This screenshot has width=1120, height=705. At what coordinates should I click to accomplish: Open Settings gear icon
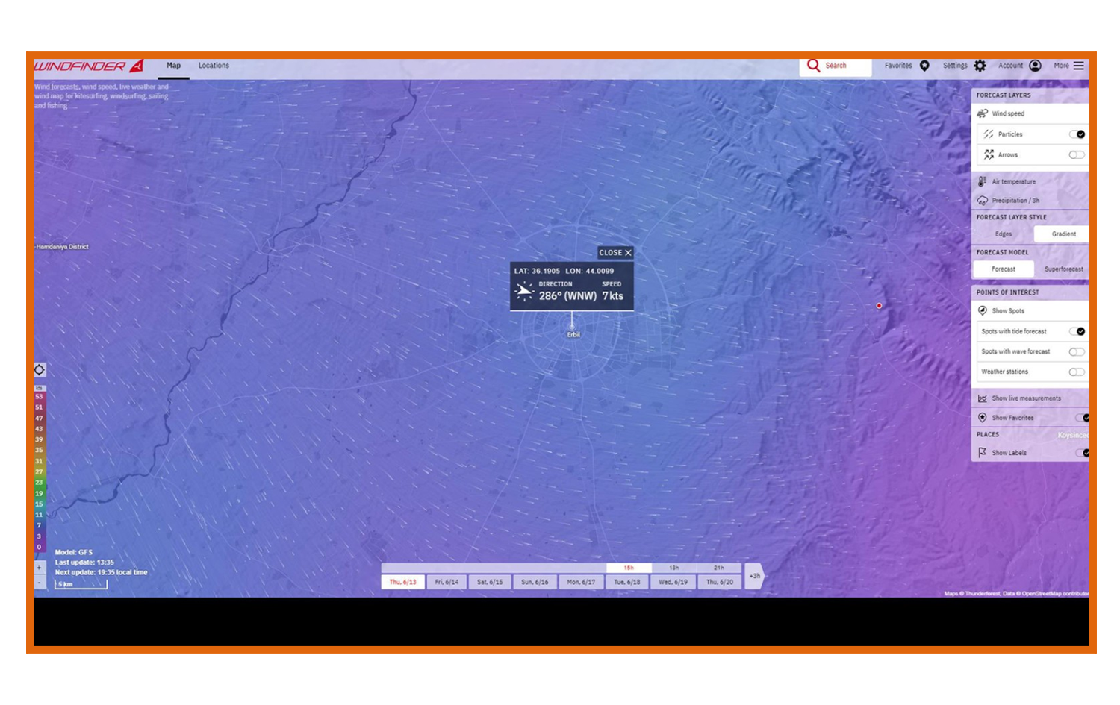click(x=980, y=66)
